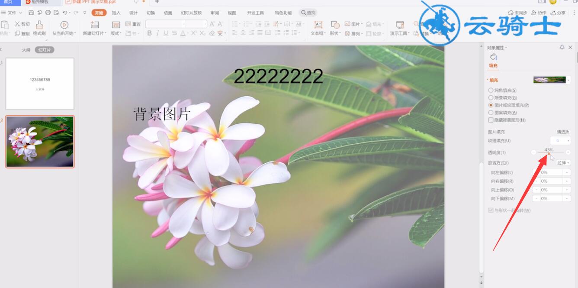Click the 重置 reset button

pyautogui.click(x=133, y=24)
